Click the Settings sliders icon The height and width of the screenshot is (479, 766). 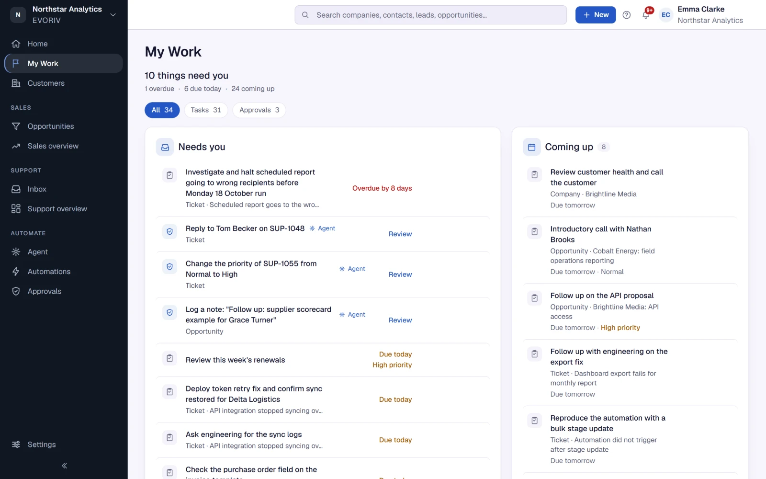16,444
